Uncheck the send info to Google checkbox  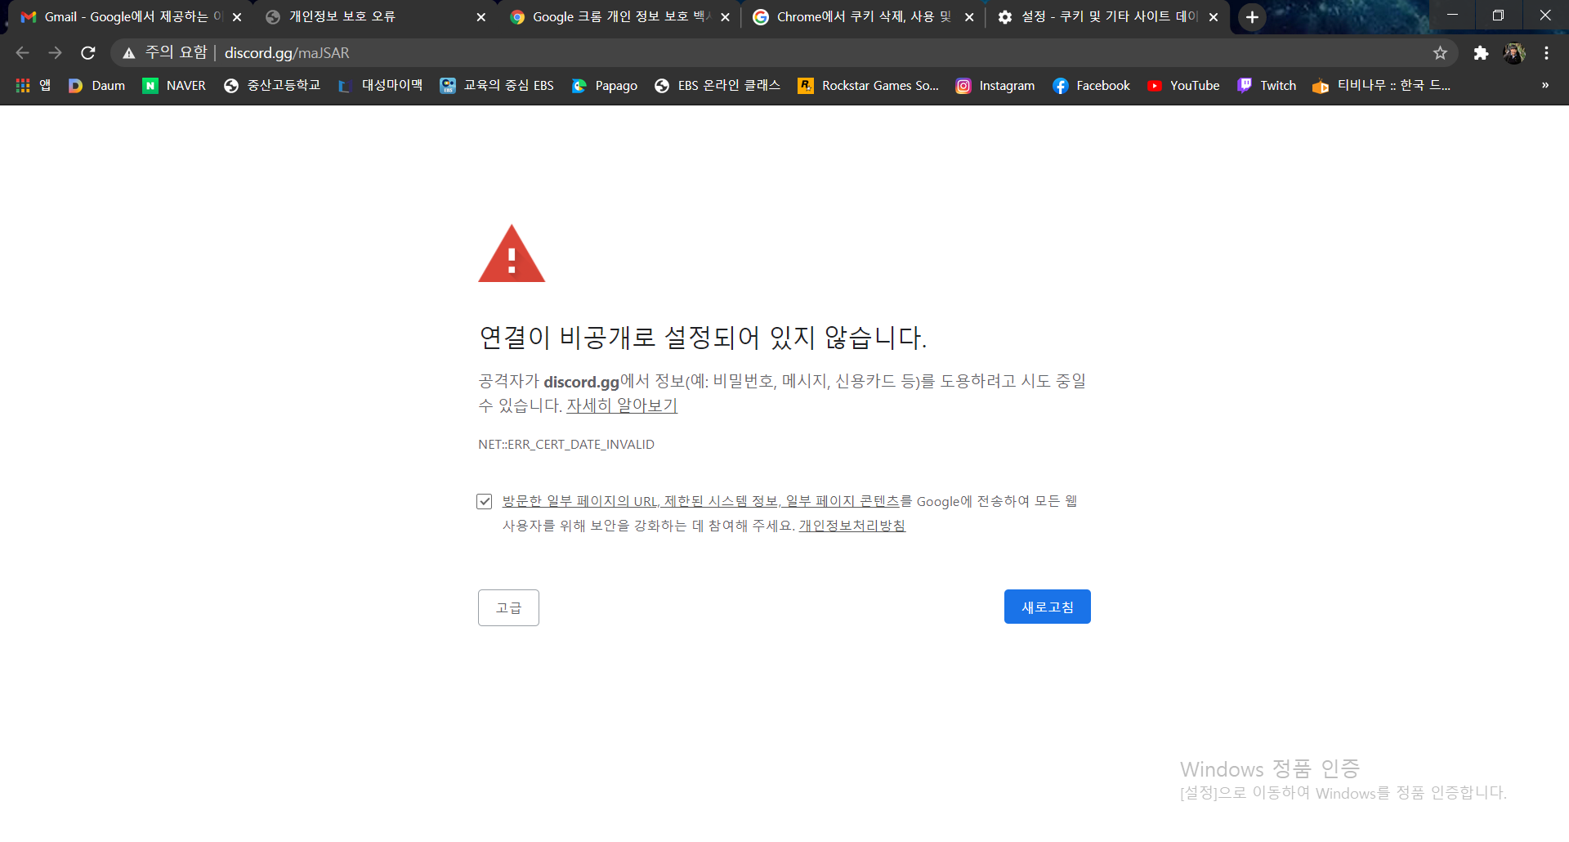484,501
